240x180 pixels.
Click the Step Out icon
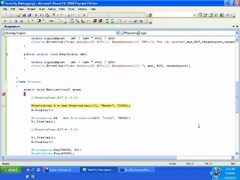(x=44, y=21)
